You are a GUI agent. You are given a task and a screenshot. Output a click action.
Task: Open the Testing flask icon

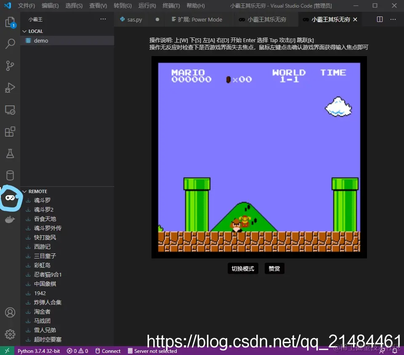[10, 153]
